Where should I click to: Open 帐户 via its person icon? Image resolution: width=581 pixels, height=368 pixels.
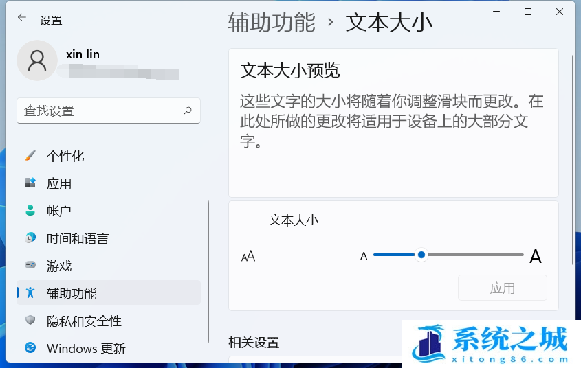tap(30, 210)
